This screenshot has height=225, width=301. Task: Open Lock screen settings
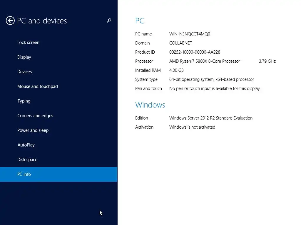(58, 42)
